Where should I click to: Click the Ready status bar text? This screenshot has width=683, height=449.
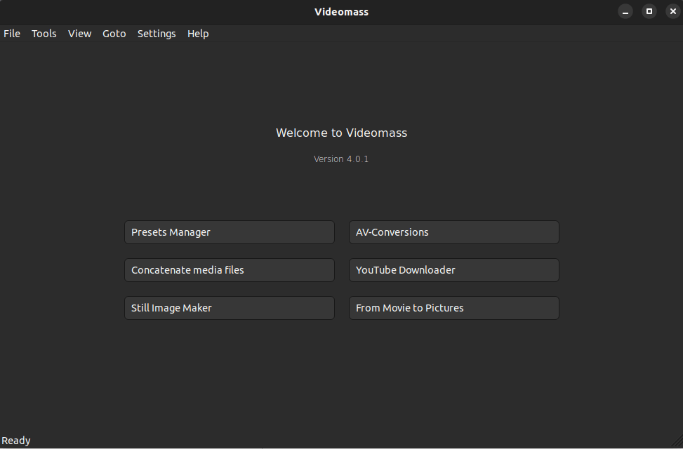click(16, 441)
